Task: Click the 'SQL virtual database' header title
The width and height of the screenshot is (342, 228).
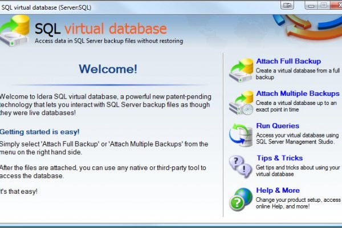Action: point(101,29)
